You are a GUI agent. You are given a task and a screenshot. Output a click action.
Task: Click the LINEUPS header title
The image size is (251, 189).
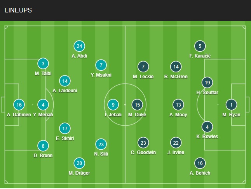pyautogui.click(x=18, y=10)
